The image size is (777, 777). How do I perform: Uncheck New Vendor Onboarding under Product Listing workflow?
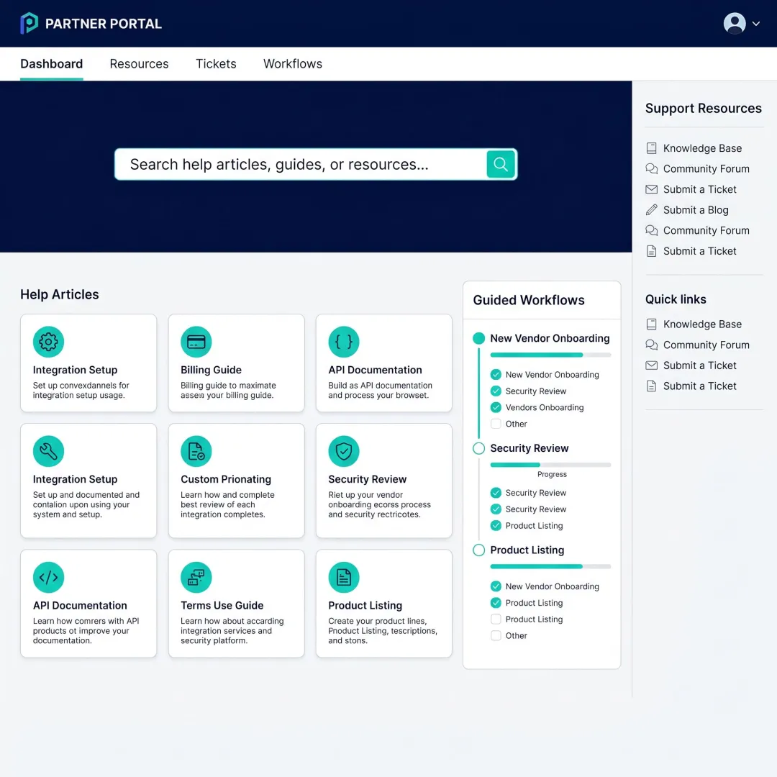point(496,586)
